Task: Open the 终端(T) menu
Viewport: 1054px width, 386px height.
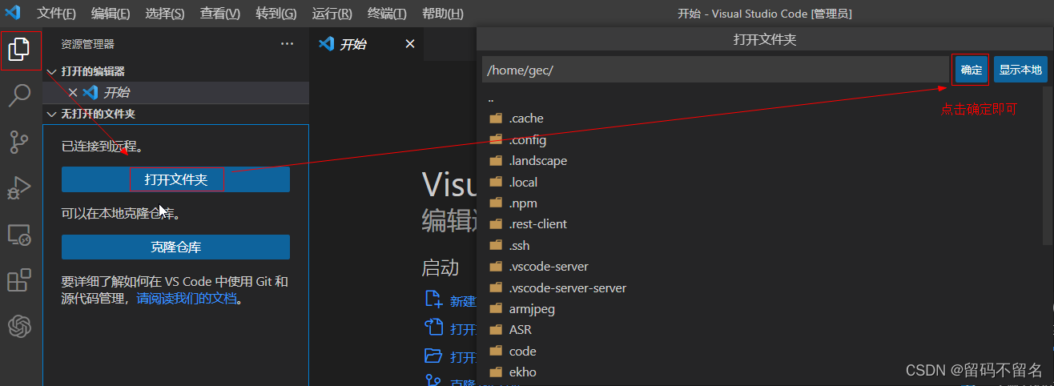Action: [387, 14]
